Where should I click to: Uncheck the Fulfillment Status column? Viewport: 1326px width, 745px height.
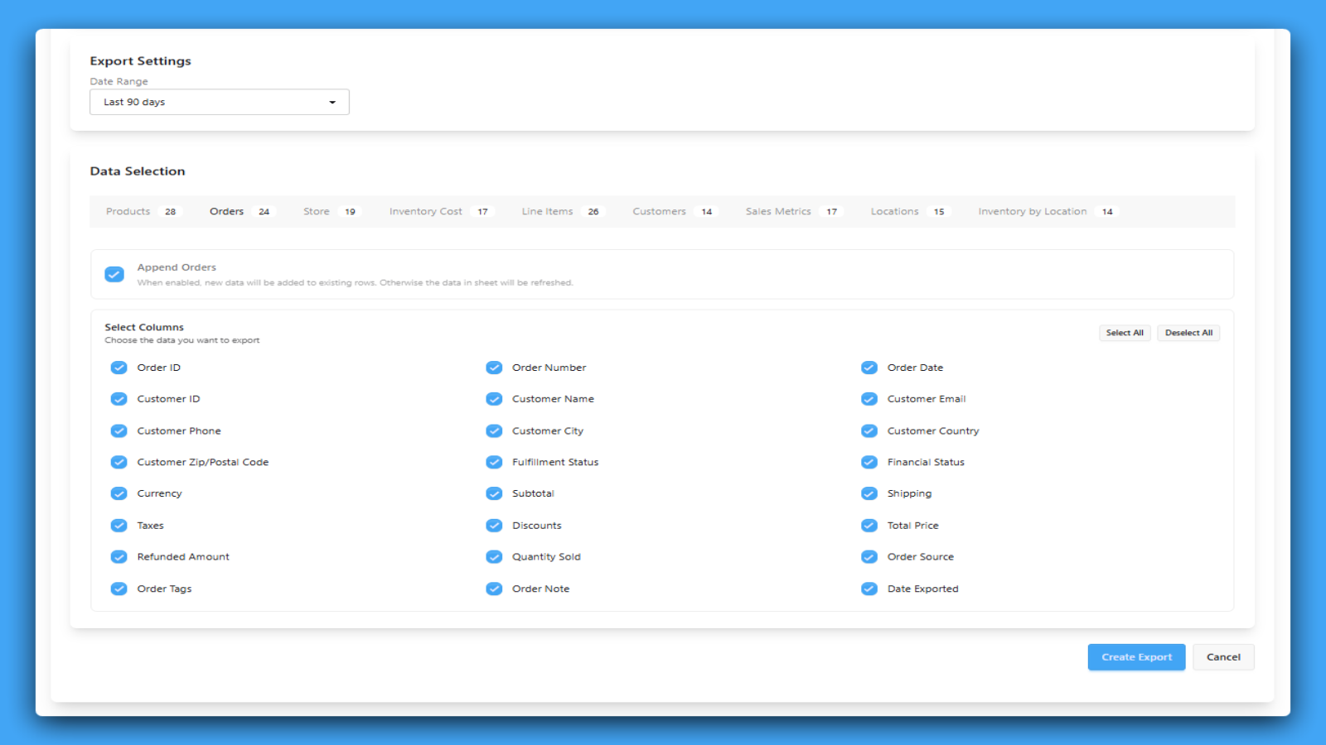point(494,462)
